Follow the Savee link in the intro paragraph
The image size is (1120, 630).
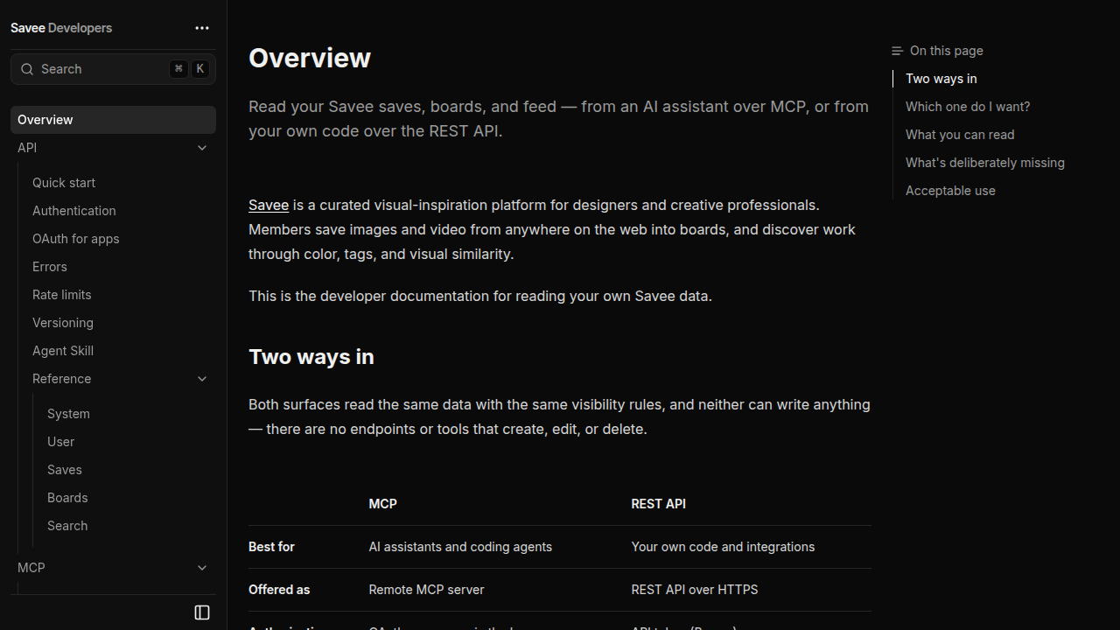click(x=269, y=205)
